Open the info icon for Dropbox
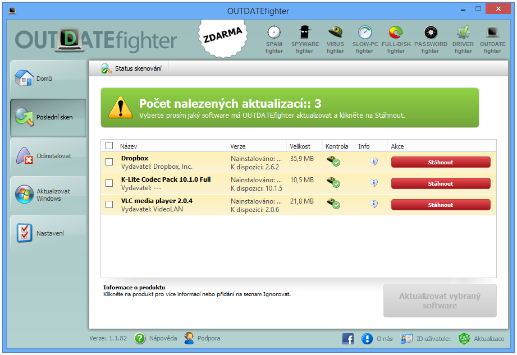This screenshot has width=517, height=355. click(373, 162)
